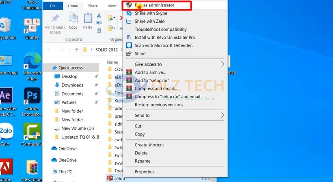This screenshot has height=182, width=333.
Task: Select Quick access in navigation pane
Action: click(71, 68)
